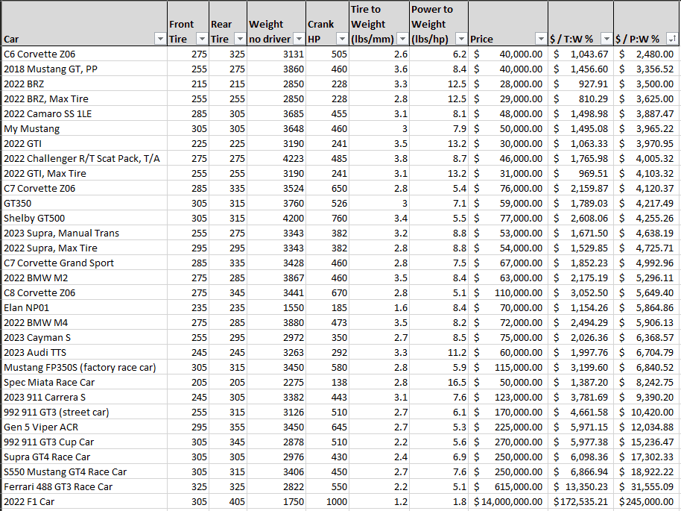Click the 16.5 power to weight cell

pyautogui.click(x=439, y=382)
